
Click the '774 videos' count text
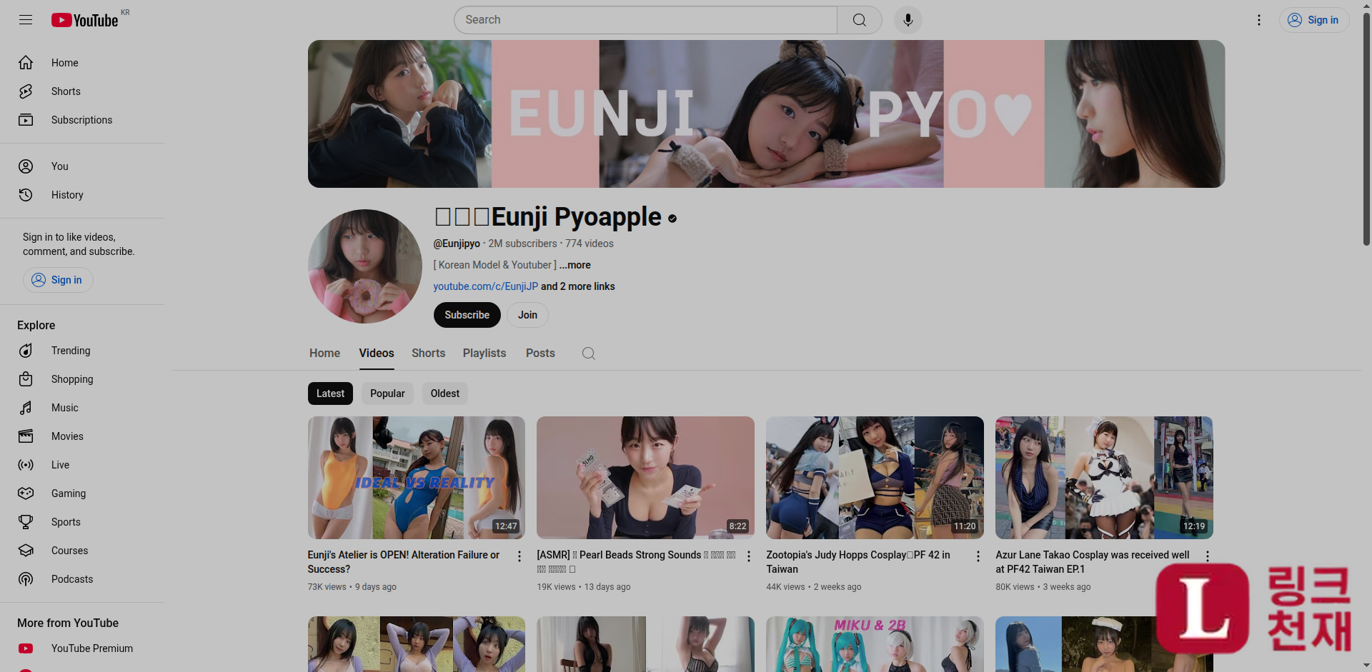[590, 244]
